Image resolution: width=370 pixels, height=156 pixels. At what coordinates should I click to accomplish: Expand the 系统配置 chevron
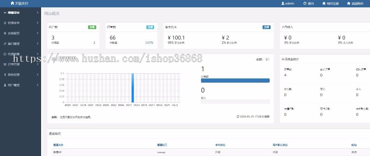click(37, 33)
